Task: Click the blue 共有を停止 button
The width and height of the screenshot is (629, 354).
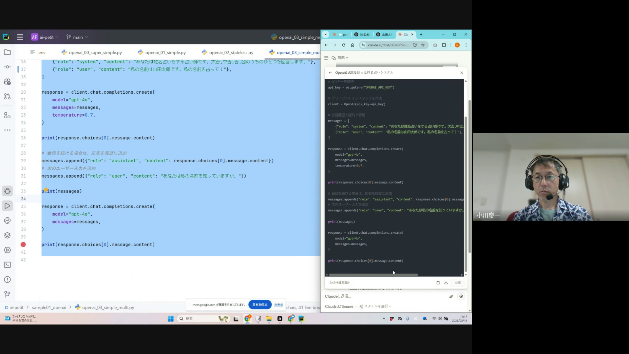Action: click(x=260, y=305)
